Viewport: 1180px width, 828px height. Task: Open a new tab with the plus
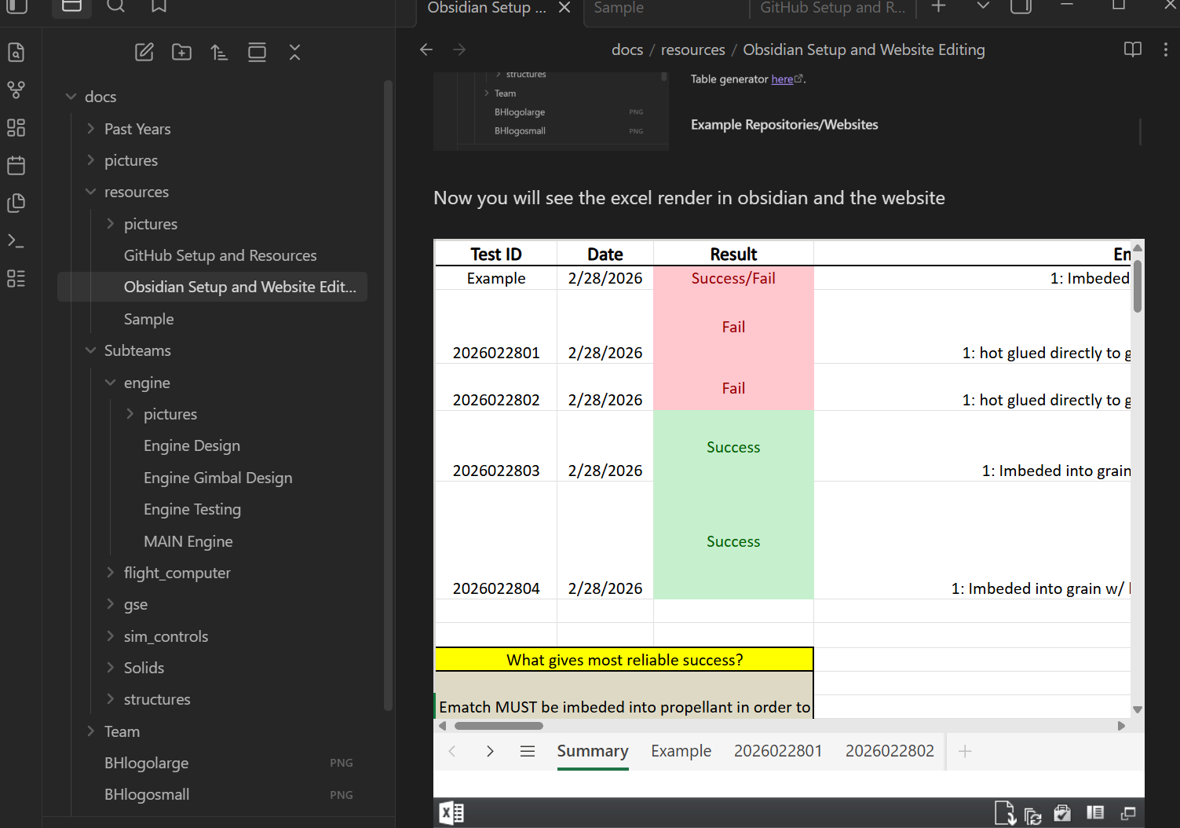coord(938,6)
